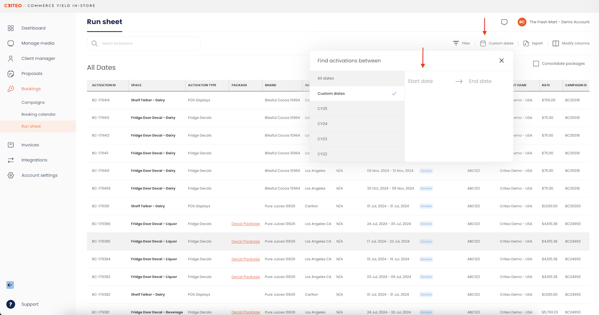Click the Custom dates calendar icon
Screen dimensions: 599x315
pos(483,43)
